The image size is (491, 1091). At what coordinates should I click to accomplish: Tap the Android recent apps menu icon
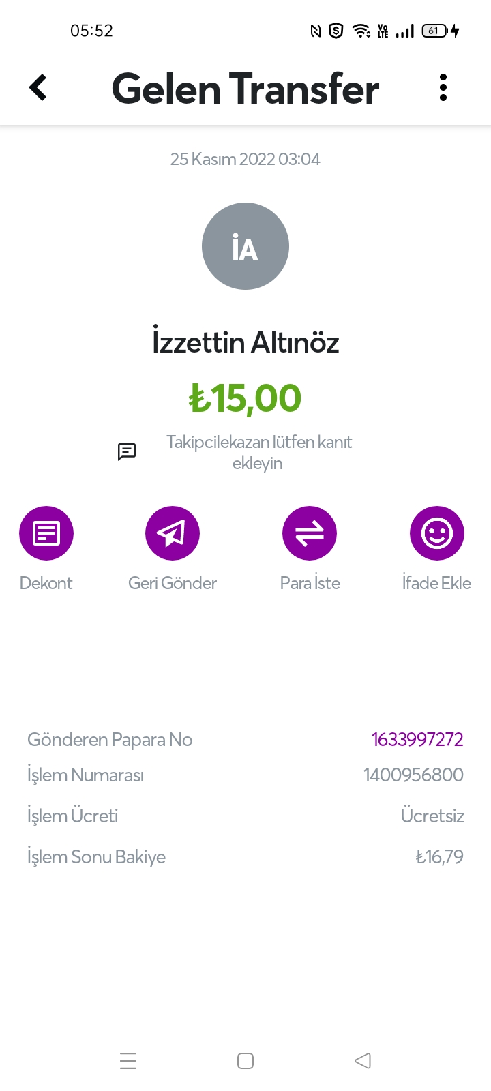click(128, 1061)
